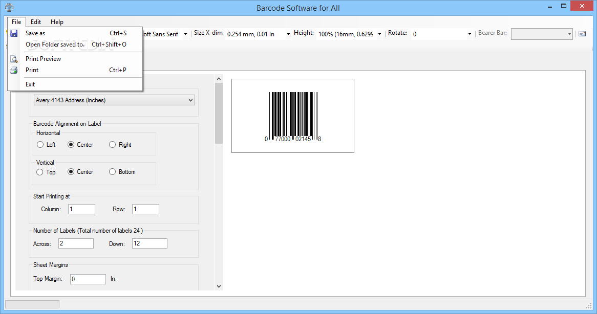
Task: Click the Across labels input field
Action: (76, 243)
